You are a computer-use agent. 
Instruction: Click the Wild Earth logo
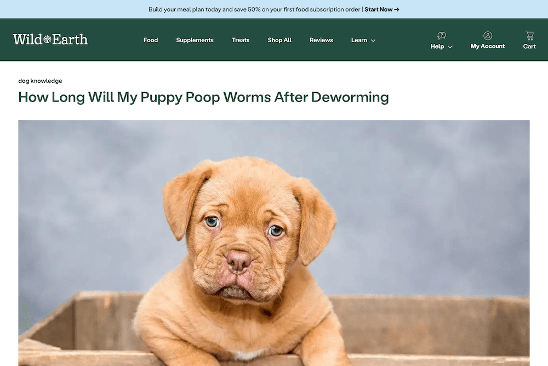pos(50,39)
